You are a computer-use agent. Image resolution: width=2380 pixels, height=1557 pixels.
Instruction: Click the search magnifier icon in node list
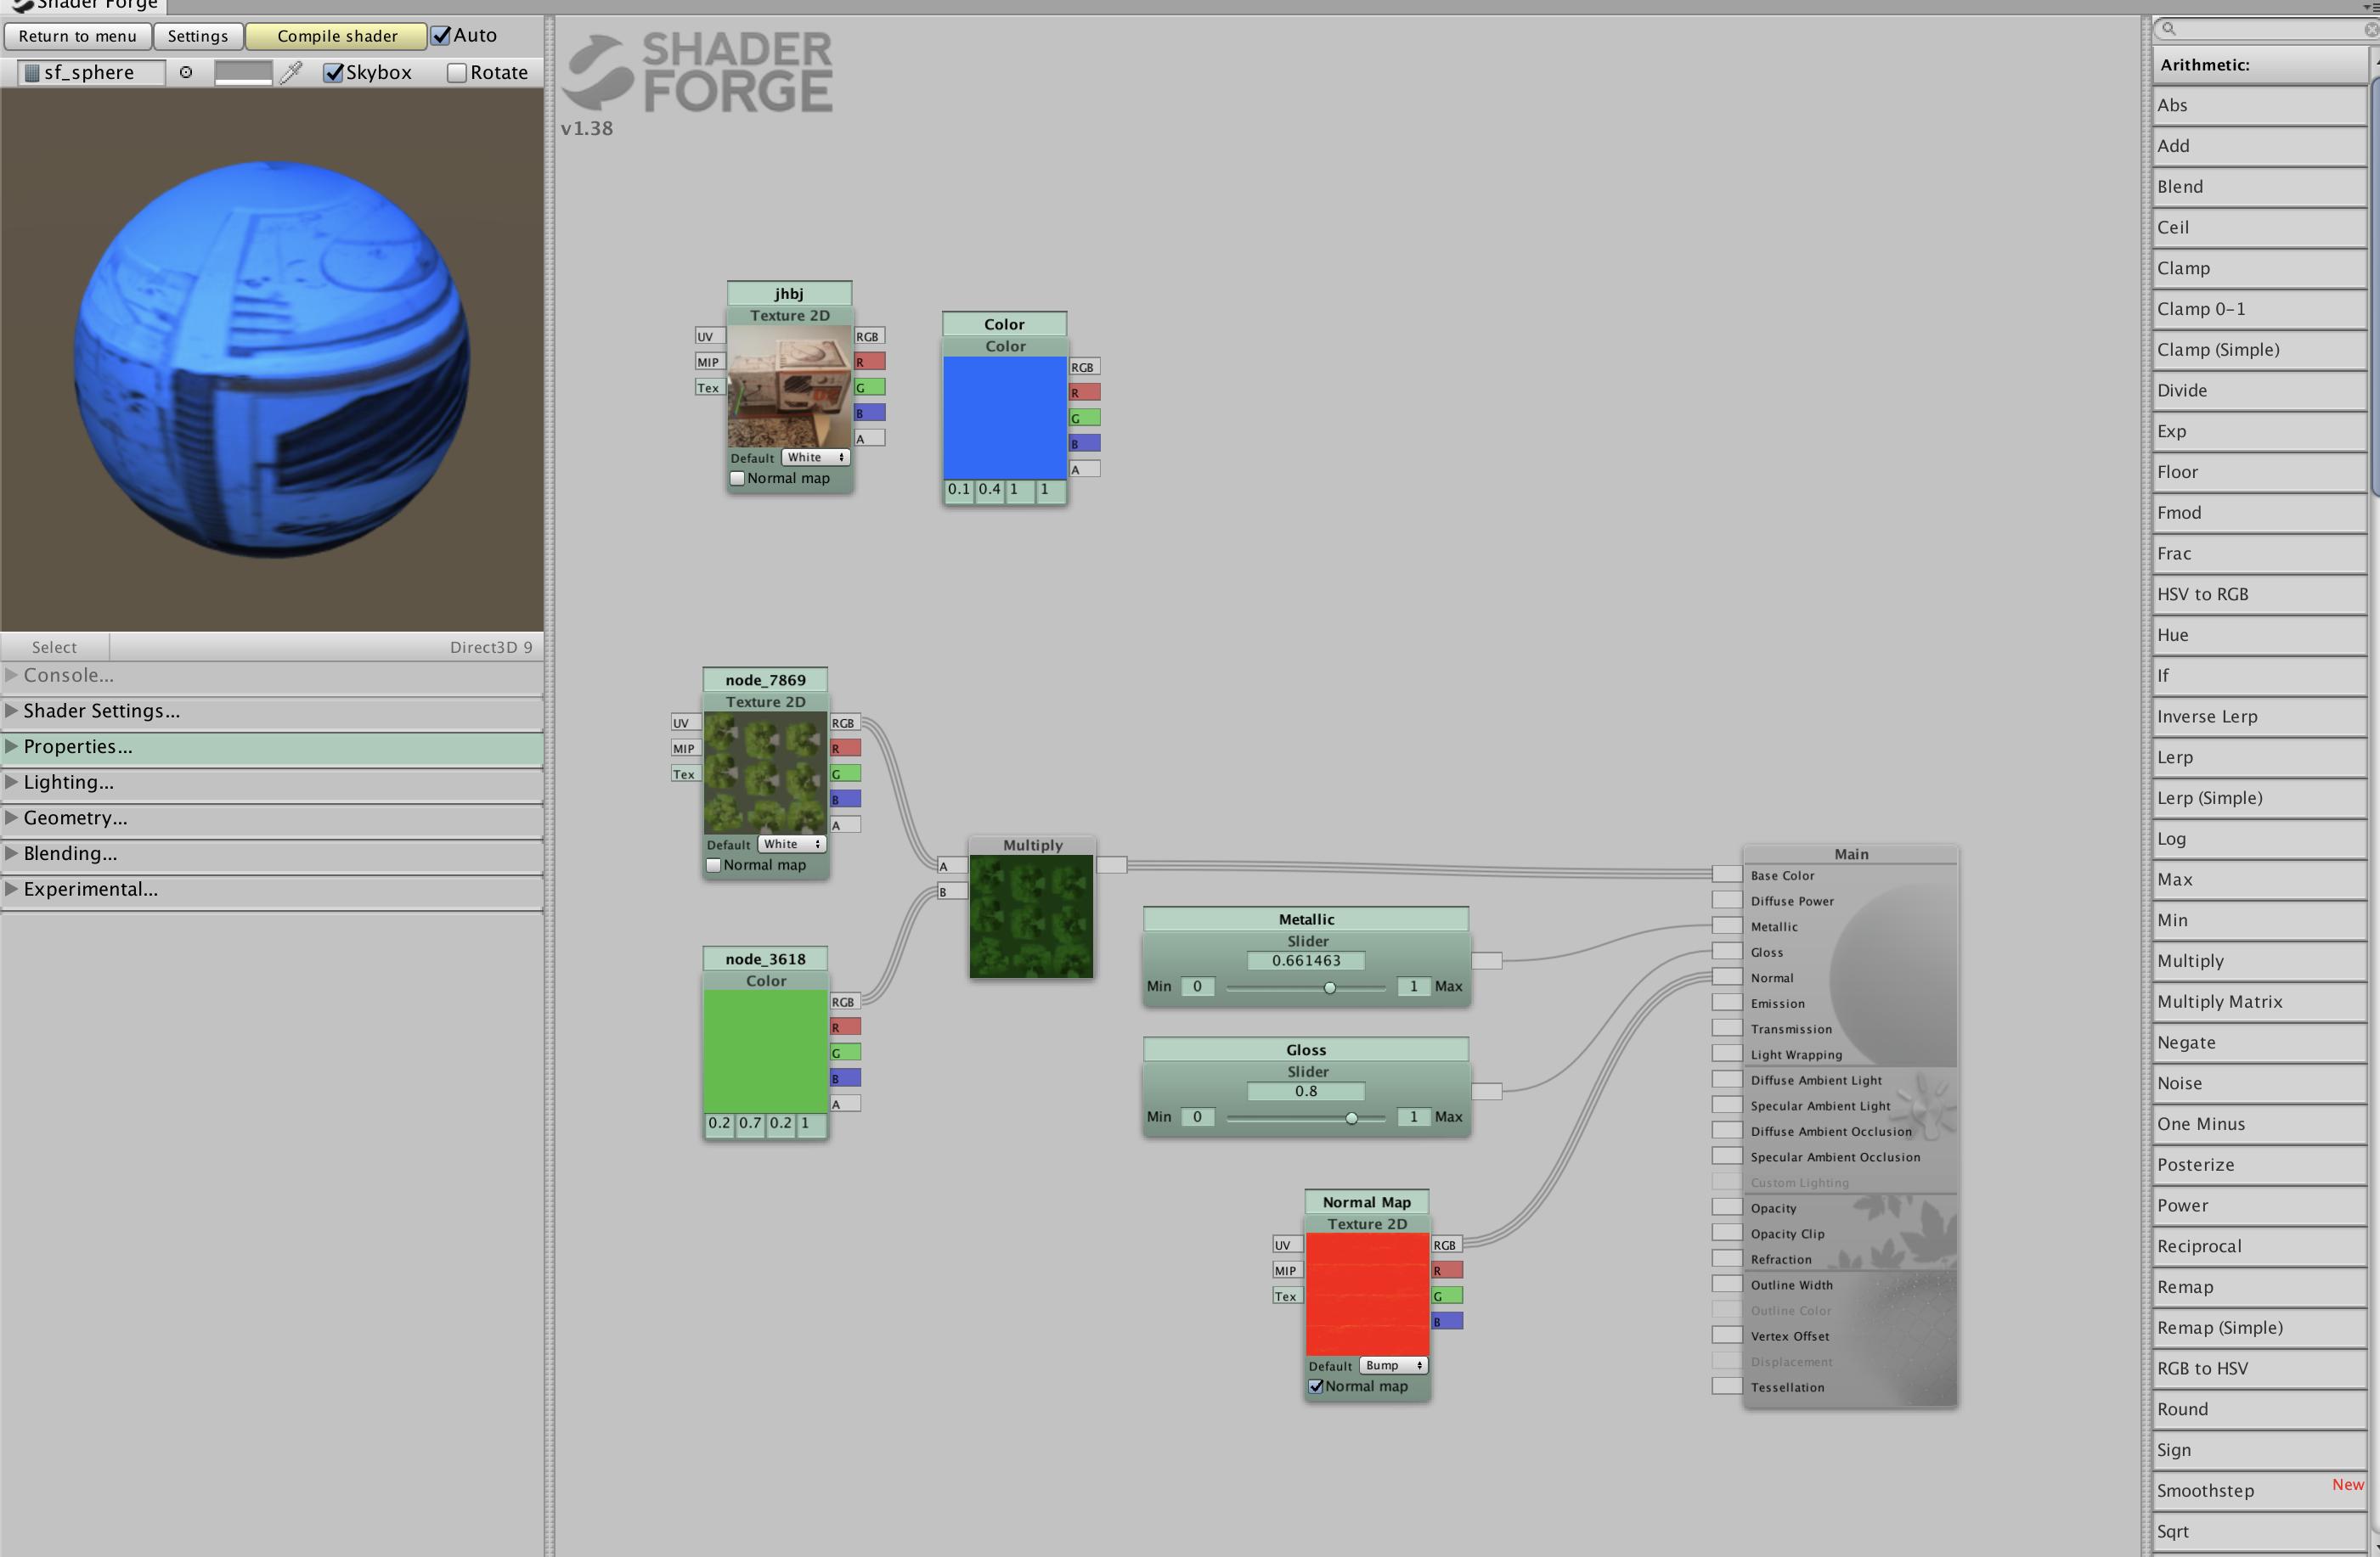(x=2169, y=29)
